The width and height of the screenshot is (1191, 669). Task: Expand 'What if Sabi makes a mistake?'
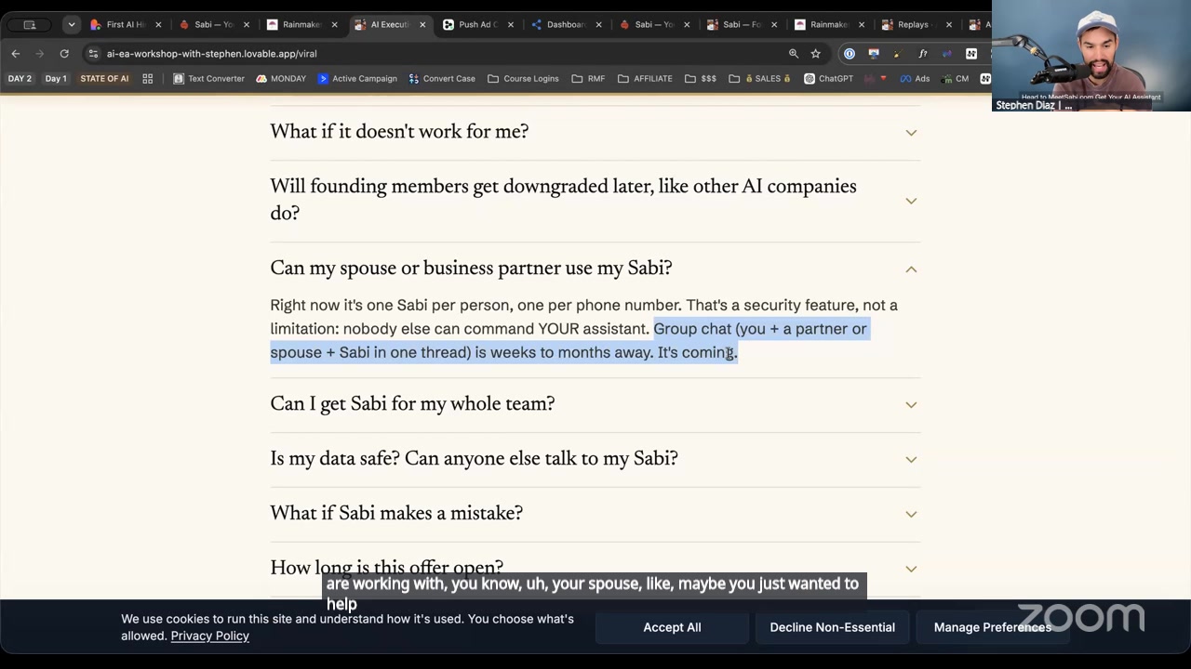coord(595,514)
